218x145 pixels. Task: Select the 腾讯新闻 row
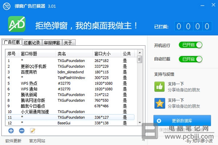click(70, 95)
